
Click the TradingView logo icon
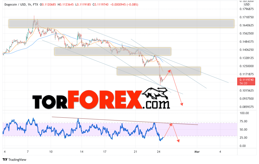pos(5,159)
